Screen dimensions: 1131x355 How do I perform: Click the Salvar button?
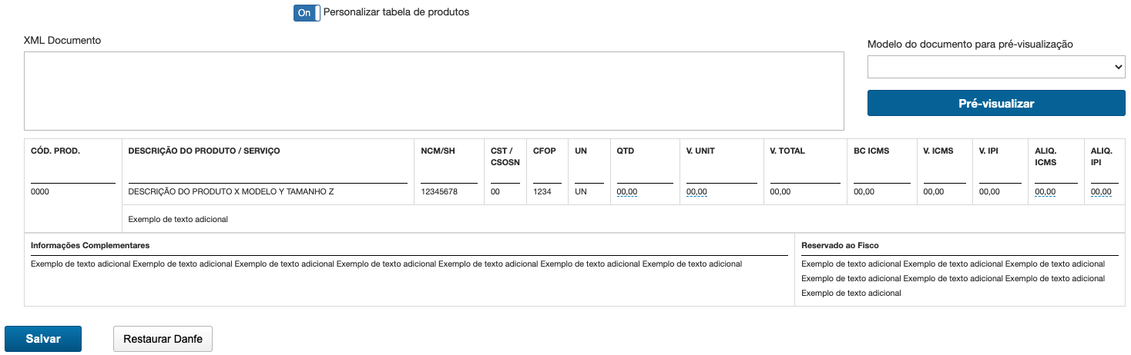coord(43,339)
